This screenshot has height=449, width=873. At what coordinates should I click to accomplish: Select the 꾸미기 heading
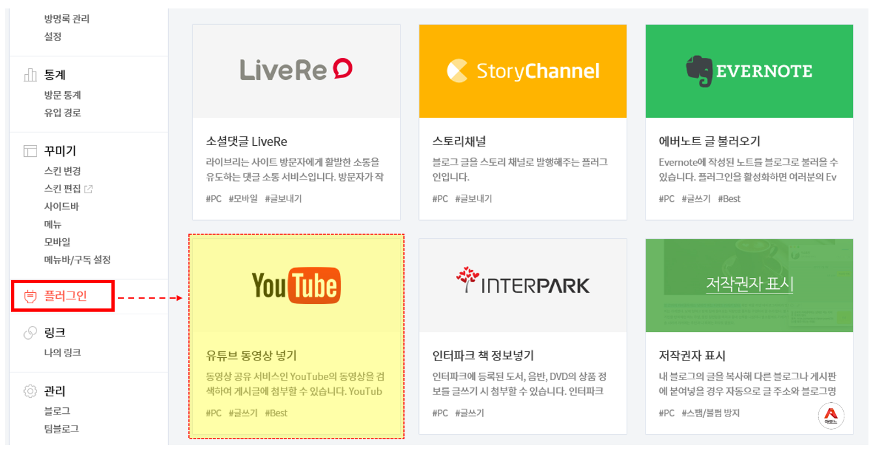pos(61,151)
